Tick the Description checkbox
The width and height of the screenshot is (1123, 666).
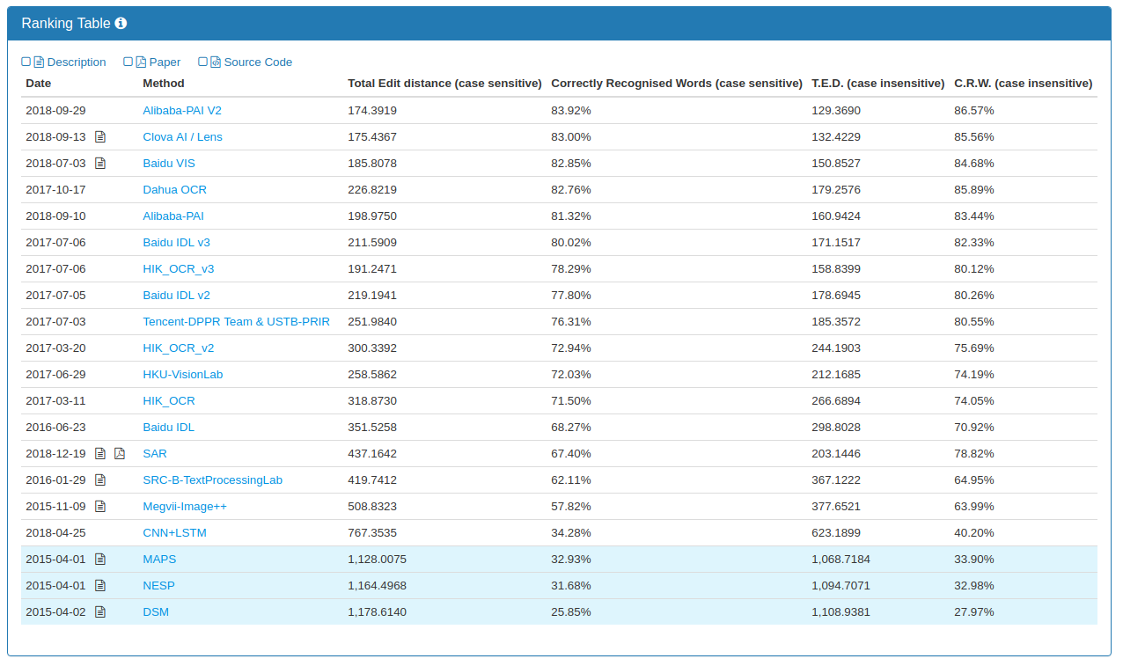point(26,62)
